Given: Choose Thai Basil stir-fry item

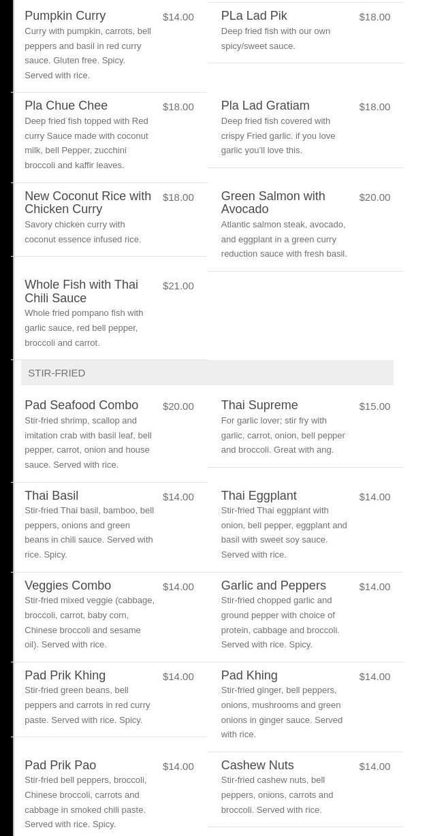Looking at the screenshot, I should coord(51,496).
